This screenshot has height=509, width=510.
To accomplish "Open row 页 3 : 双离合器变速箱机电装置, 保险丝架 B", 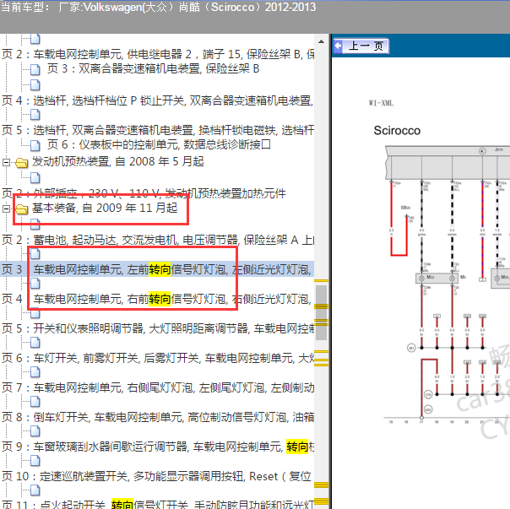I will [153, 68].
